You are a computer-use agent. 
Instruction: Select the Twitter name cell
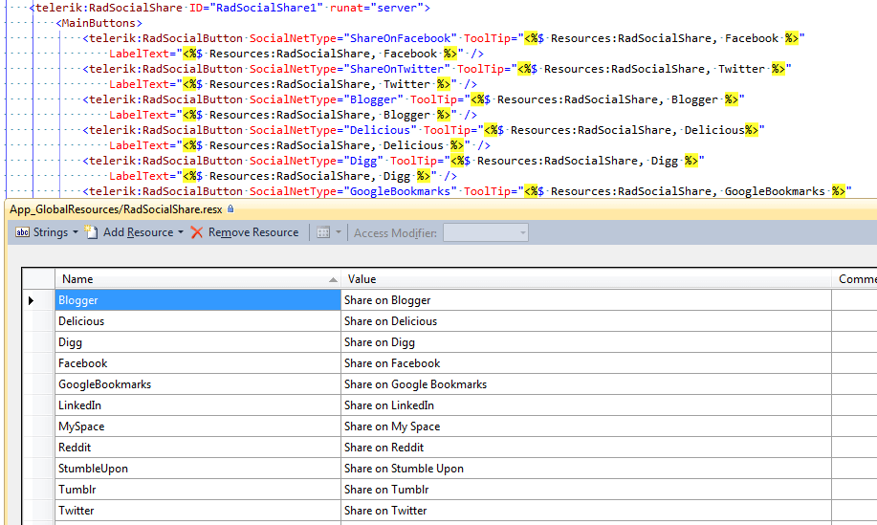[197, 510]
